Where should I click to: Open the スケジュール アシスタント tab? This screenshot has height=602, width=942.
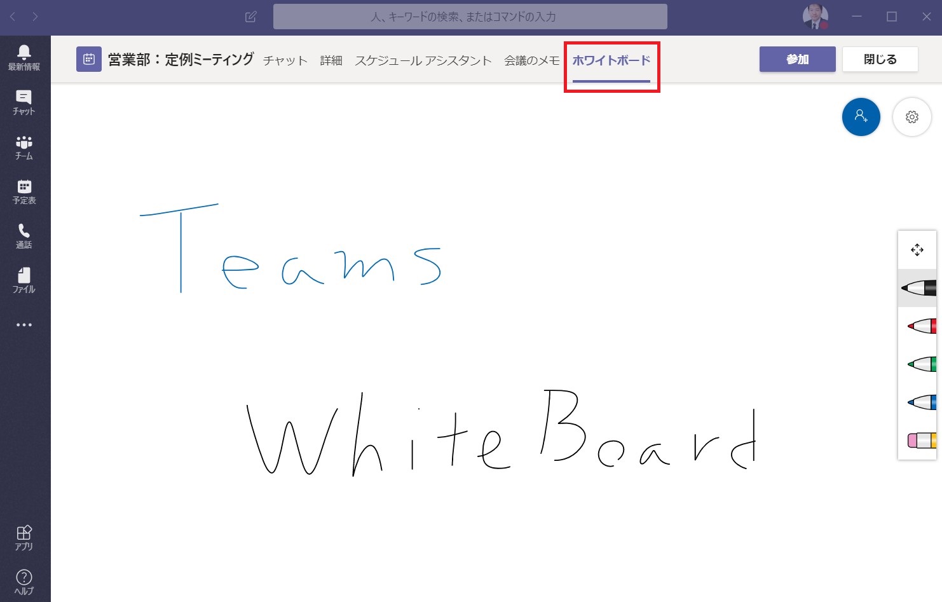423,60
